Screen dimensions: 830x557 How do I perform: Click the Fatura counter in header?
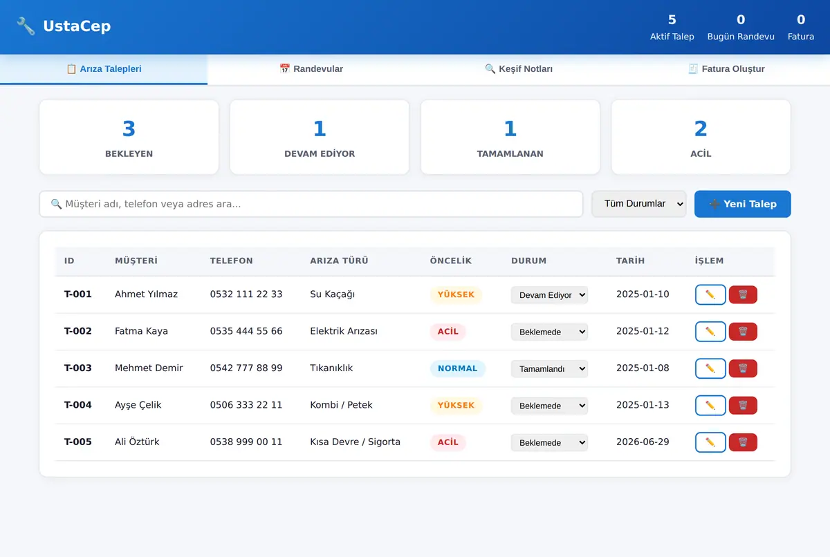[x=801, y=27]
